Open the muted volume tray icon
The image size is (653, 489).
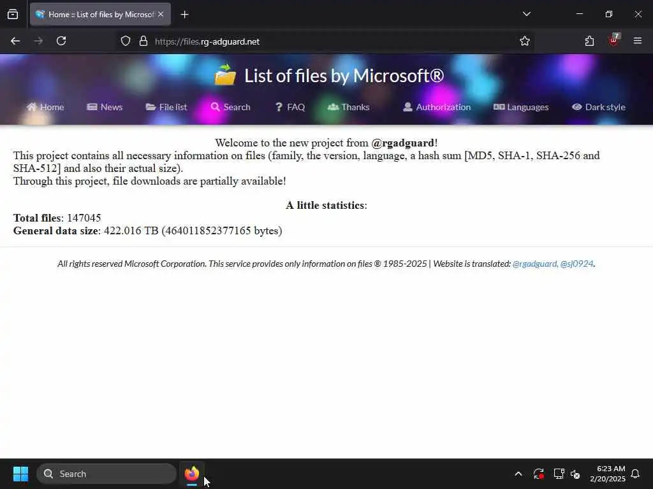(576, 474)
